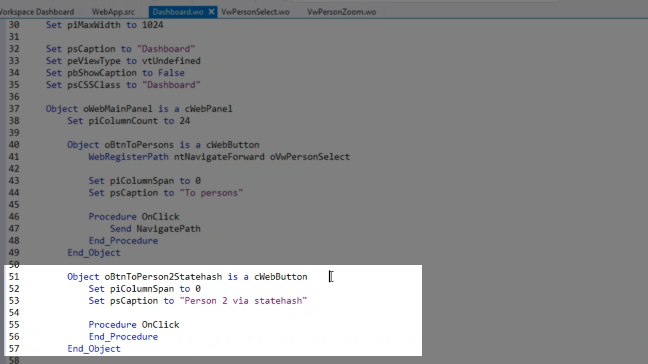The image size is (648, 364).
Task: Click line number 37 in gutter
Action: click(14, 109)
